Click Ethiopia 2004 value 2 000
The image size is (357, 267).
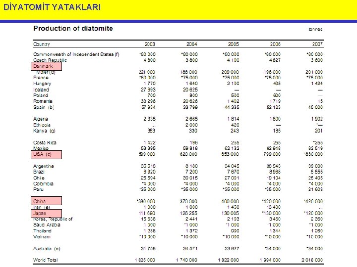[191, 125]
